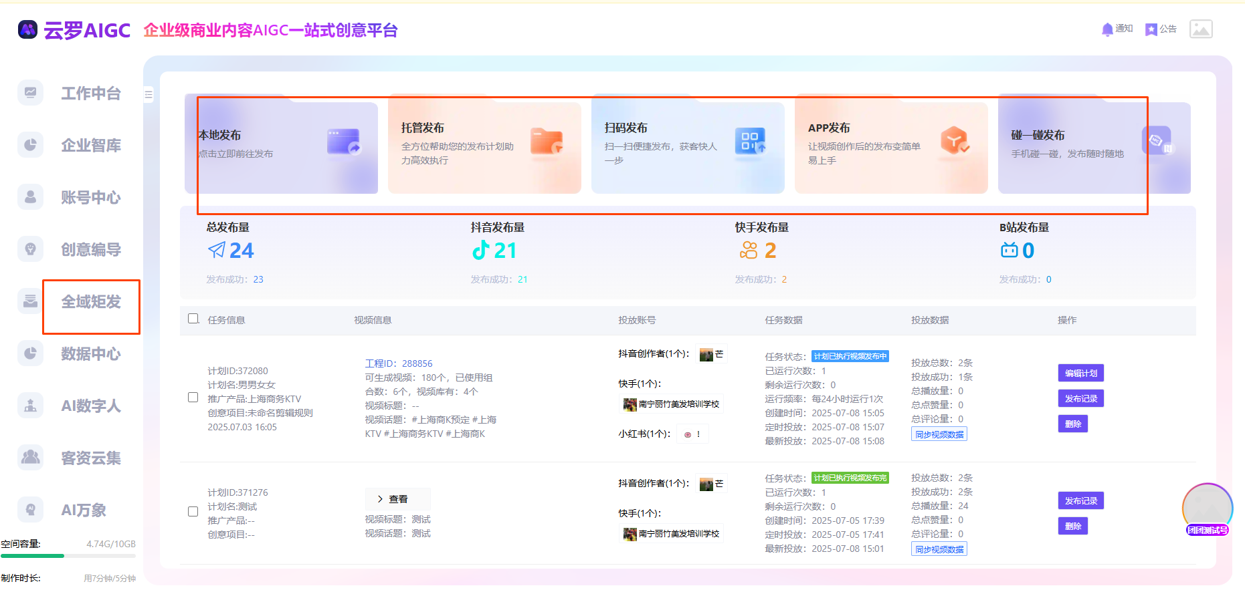Click 同步视频数据 for plan 372080

click(x=939, y=434)
